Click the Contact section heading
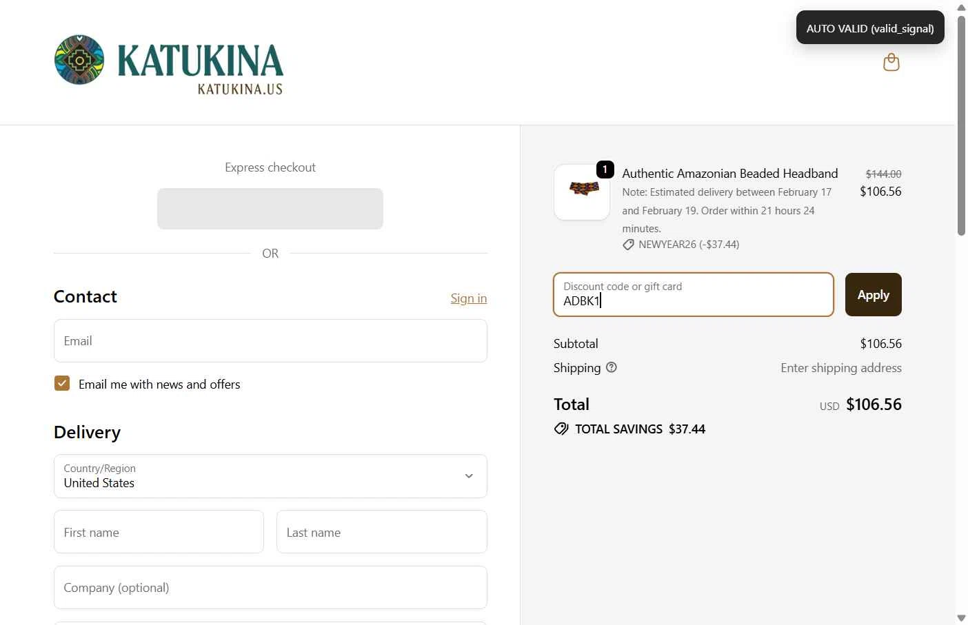968x625 pixels. (85, 296)
